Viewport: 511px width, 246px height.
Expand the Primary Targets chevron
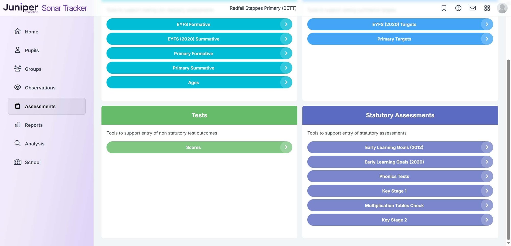[x=487, y=39]
